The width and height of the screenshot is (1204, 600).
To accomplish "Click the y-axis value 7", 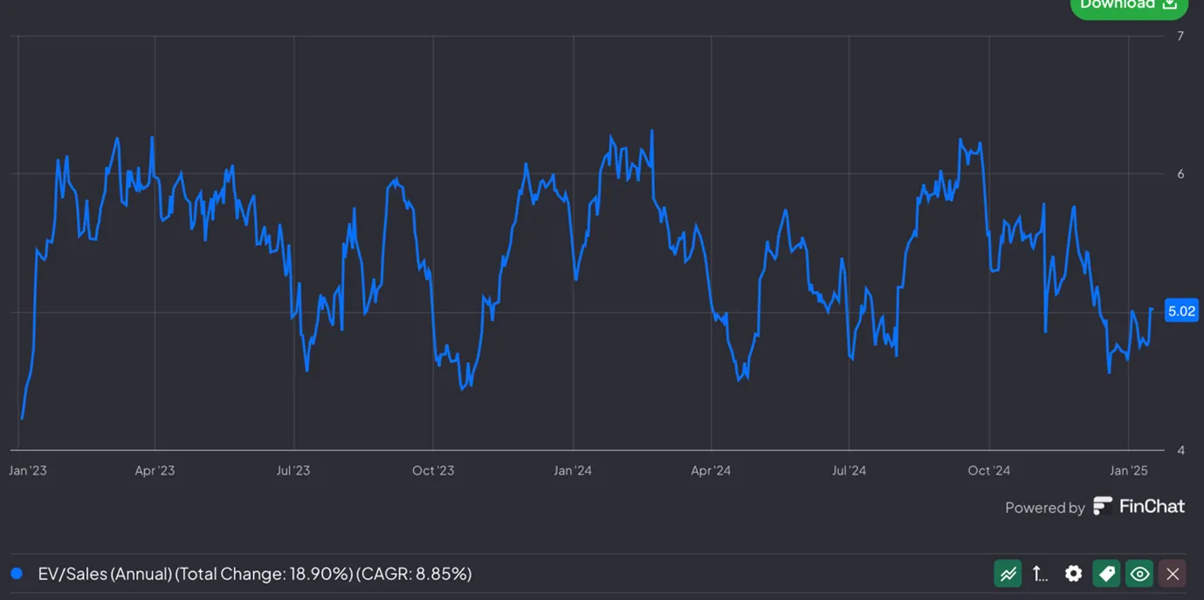I will coord(1180,36).
